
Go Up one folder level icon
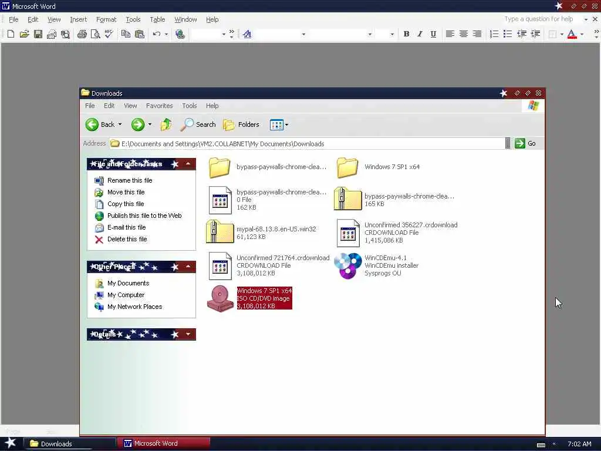click(166, 124)
